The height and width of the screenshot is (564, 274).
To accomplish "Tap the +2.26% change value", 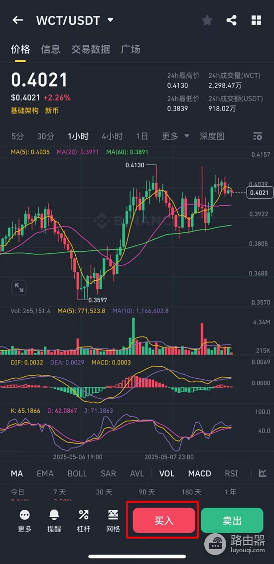I will point(57,98).
